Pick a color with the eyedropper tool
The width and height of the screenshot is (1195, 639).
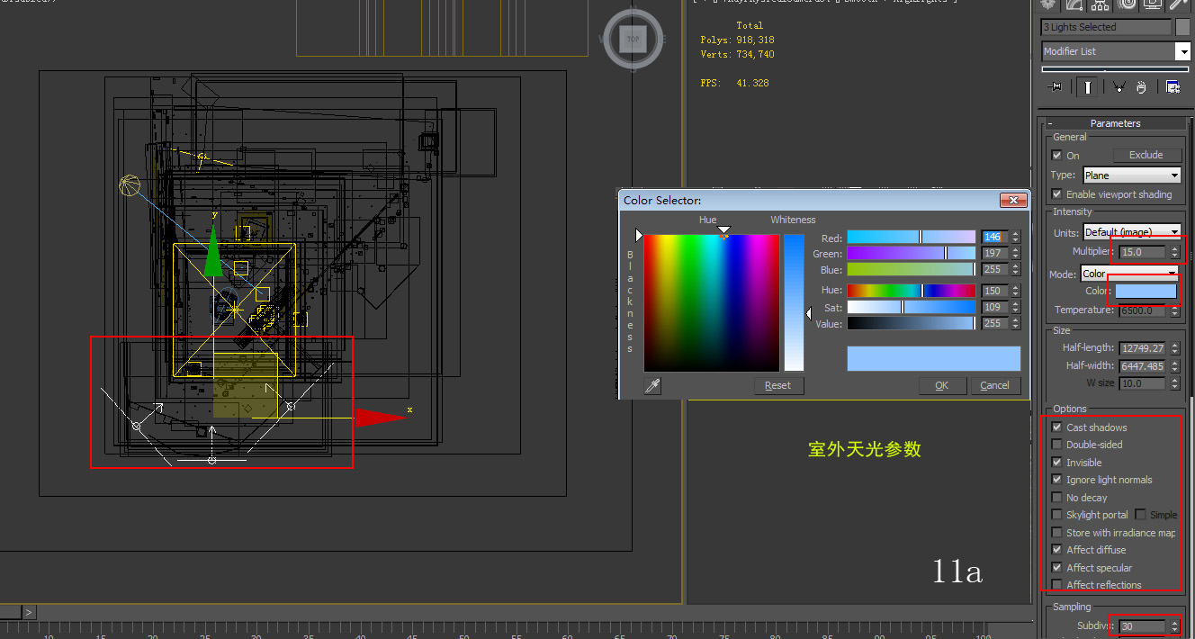(x=653, y=386)
